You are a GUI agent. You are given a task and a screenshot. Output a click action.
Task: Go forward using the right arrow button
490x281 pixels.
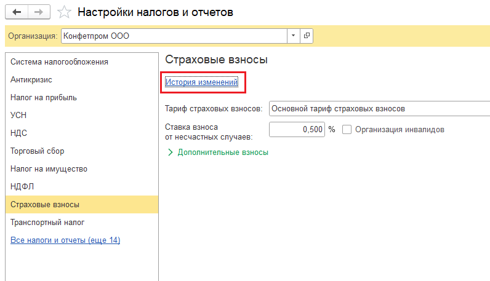[39, 12]
